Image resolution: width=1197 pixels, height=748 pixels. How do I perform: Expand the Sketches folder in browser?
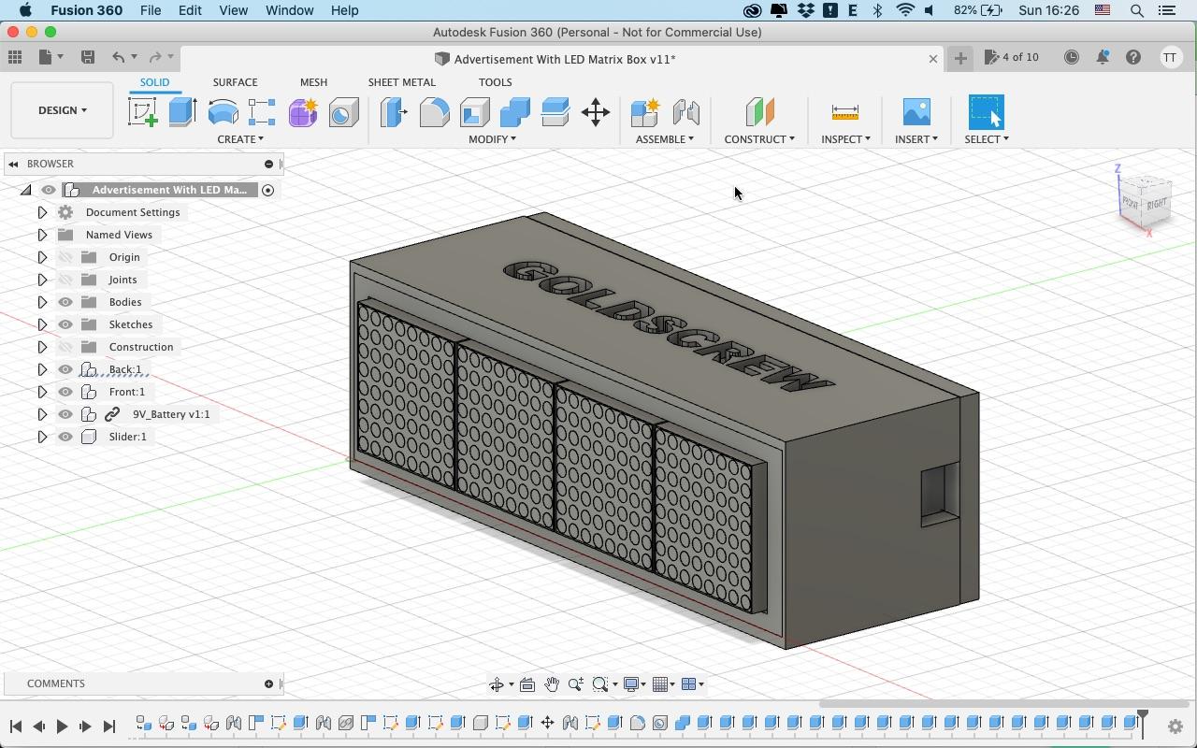point(42,324)
